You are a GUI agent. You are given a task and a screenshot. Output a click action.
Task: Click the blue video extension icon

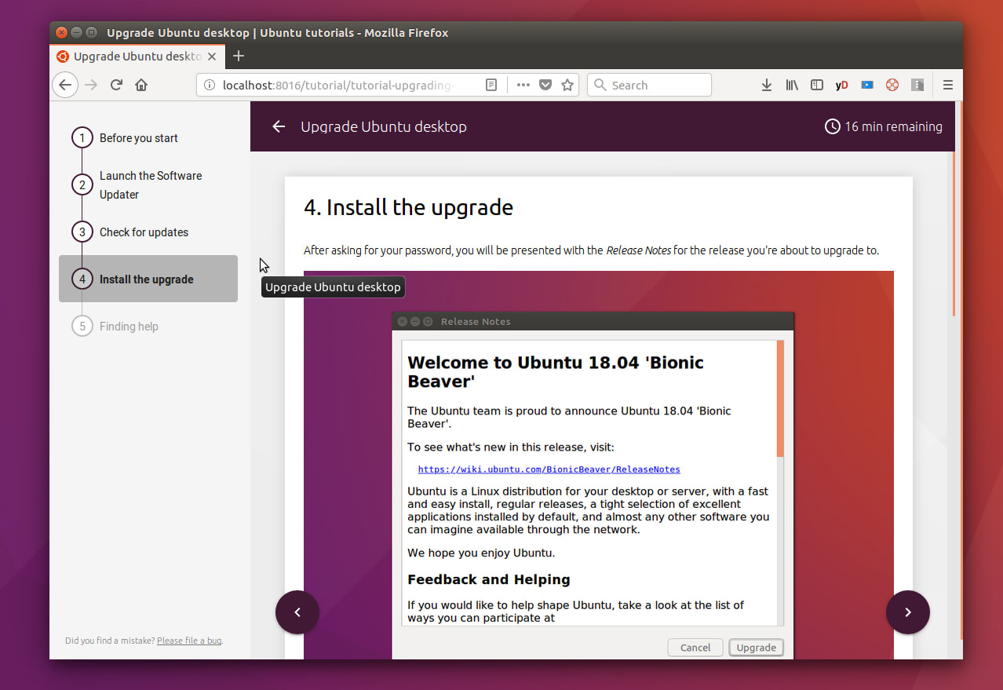[867, 85]
